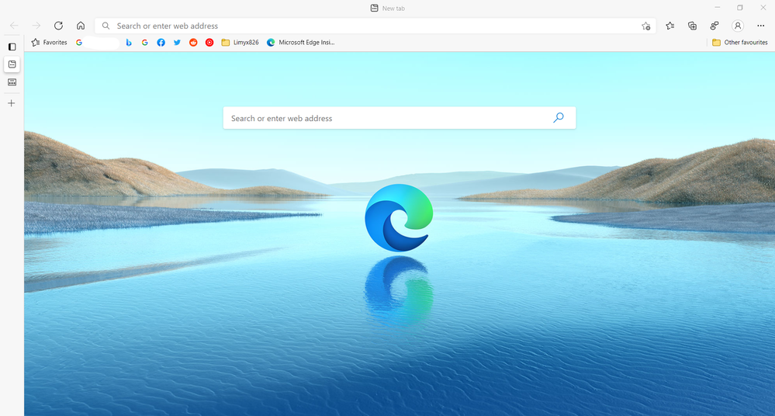This screenshot has width=775, height=416.
Task: Open the Facebook bookmark icon
Action: (x=161, y=43)
